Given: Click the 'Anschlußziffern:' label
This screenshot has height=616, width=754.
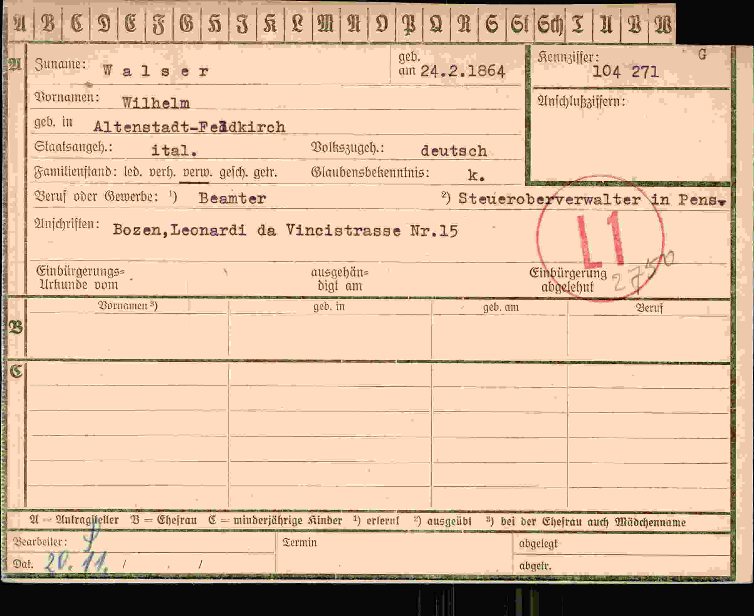Looking at the screenshot, I should [581, 102].
